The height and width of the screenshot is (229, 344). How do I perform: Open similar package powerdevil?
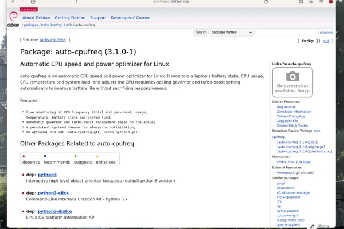coord(285,188)
